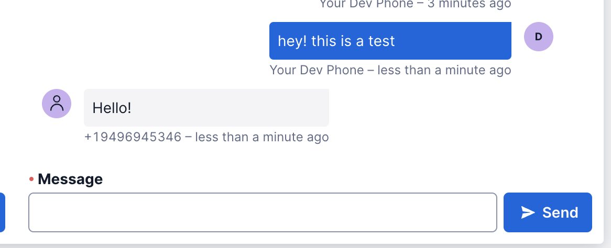Image resolution: width=611 pixels, height=248 pixels.
Task: Click "less than a minute ago" under Hello!
Action: [x=262, y=137]
